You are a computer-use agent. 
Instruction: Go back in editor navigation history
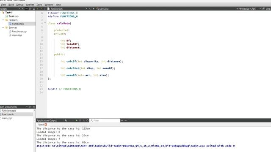tap(38, 8)
